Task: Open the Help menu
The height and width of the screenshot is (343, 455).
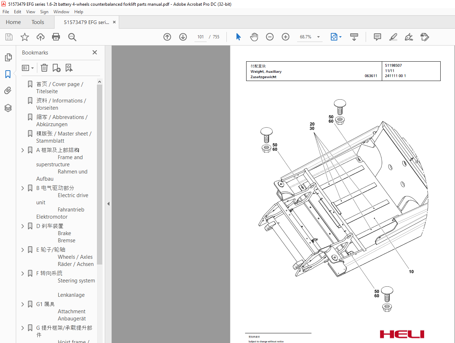Action: coord(79,12)
